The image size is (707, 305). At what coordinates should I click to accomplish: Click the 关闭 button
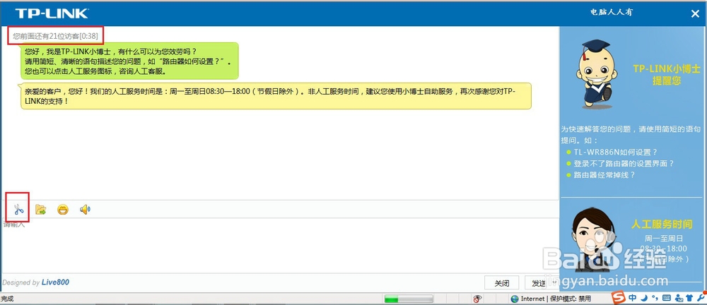(501, 283)
